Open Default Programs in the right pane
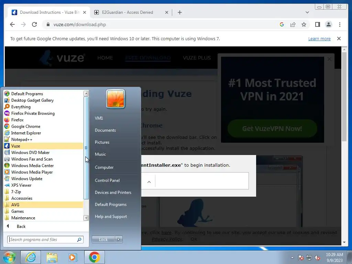The height and width of the screenshot is (264, 352). pyautogui.click(x=110, y=205)
